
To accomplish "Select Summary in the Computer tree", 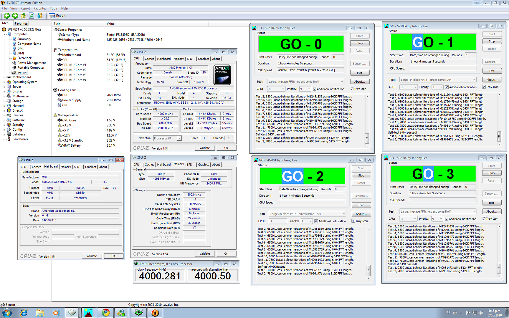I will [24, 39].
